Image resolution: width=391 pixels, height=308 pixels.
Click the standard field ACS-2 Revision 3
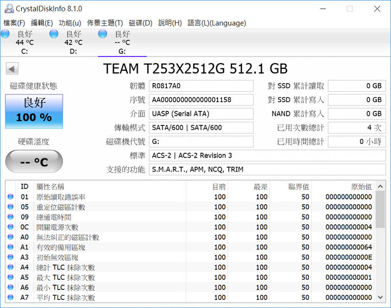coord(267,155)
